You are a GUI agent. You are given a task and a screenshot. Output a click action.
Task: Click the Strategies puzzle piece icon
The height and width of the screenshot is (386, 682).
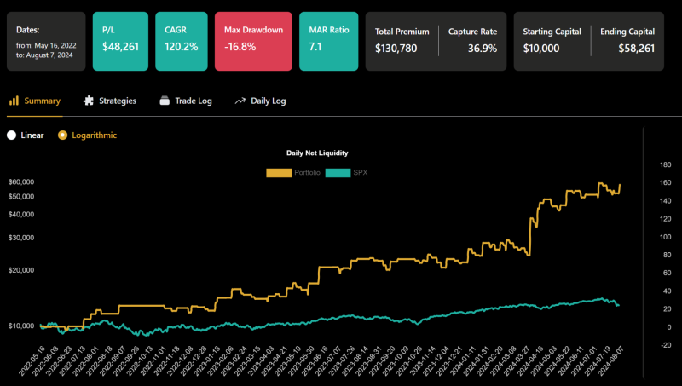[89, 101]
